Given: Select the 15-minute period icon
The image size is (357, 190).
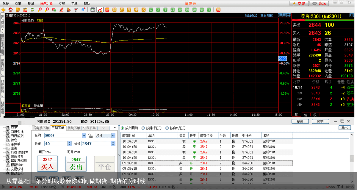Looking at the screenshot, I should [x=173, y=10].
